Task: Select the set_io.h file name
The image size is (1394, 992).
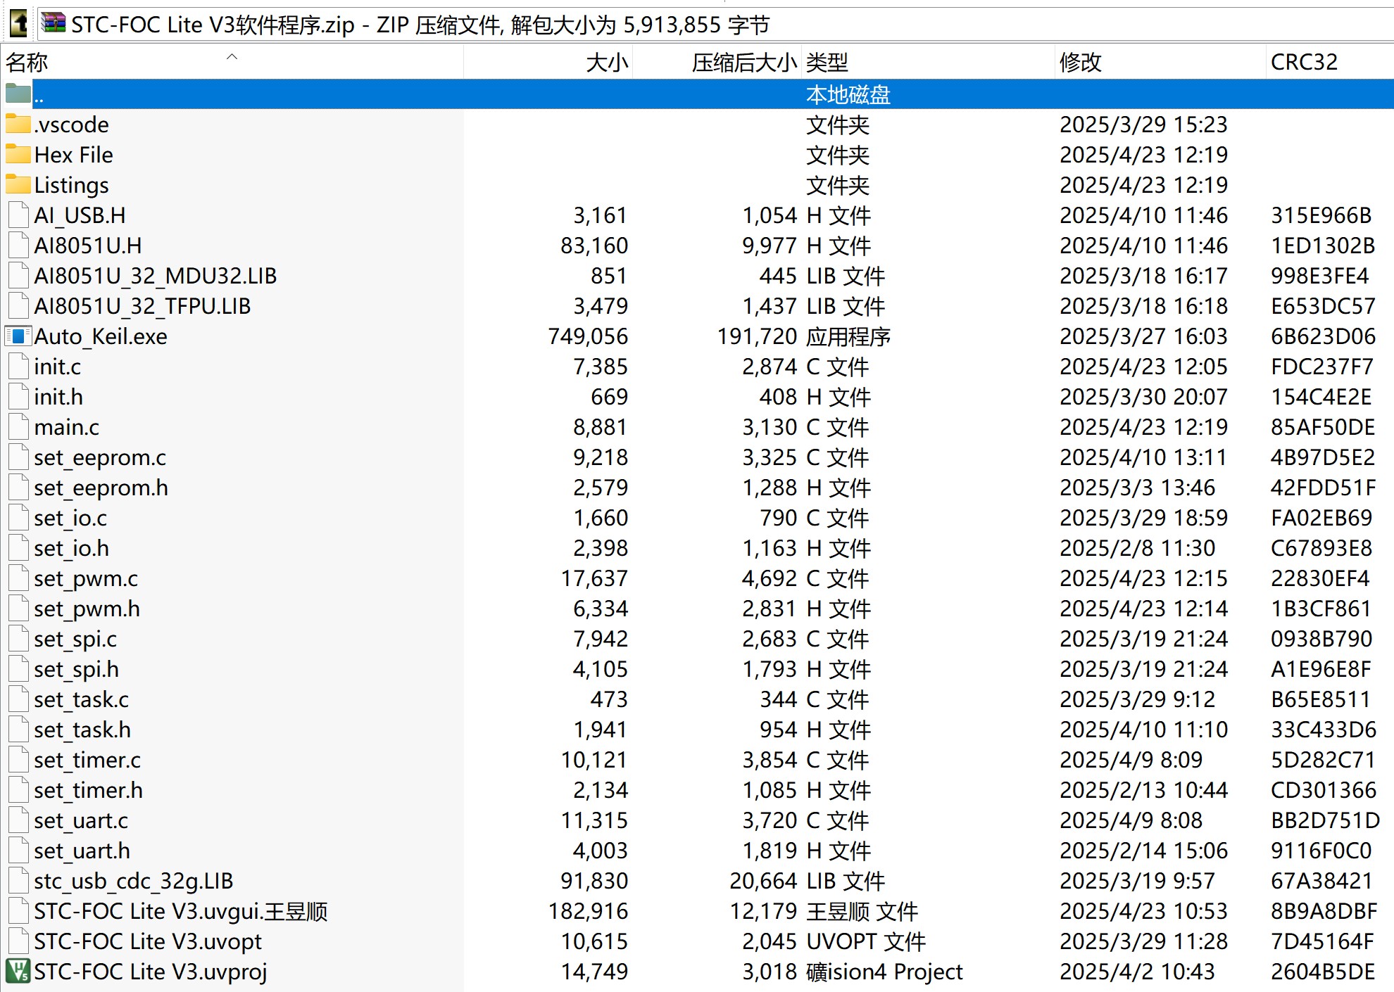Action: tap(72, 548)
